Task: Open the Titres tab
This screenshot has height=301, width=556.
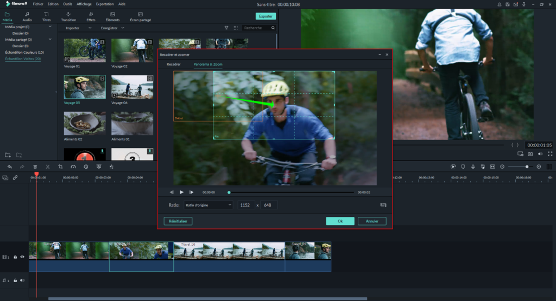Action: (47, 17)
